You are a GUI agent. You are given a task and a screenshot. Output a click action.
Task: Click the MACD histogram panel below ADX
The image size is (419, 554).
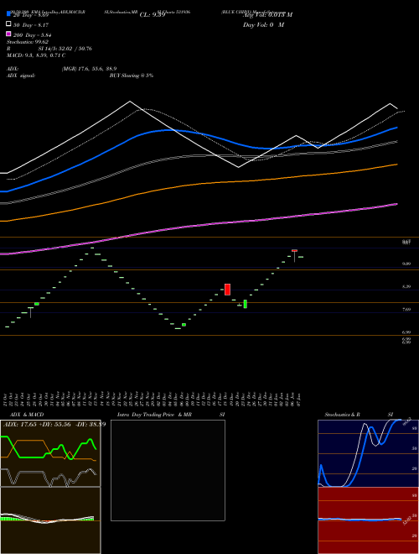point(50,520)
